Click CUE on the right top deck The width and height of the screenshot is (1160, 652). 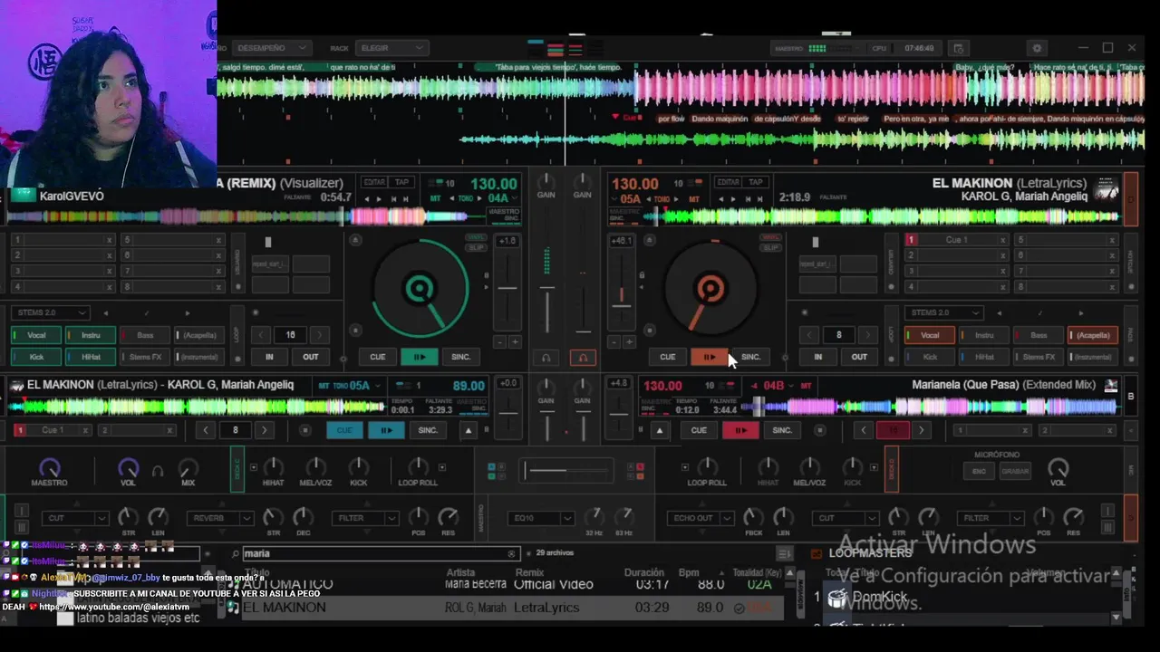click(x=668, y=357)
